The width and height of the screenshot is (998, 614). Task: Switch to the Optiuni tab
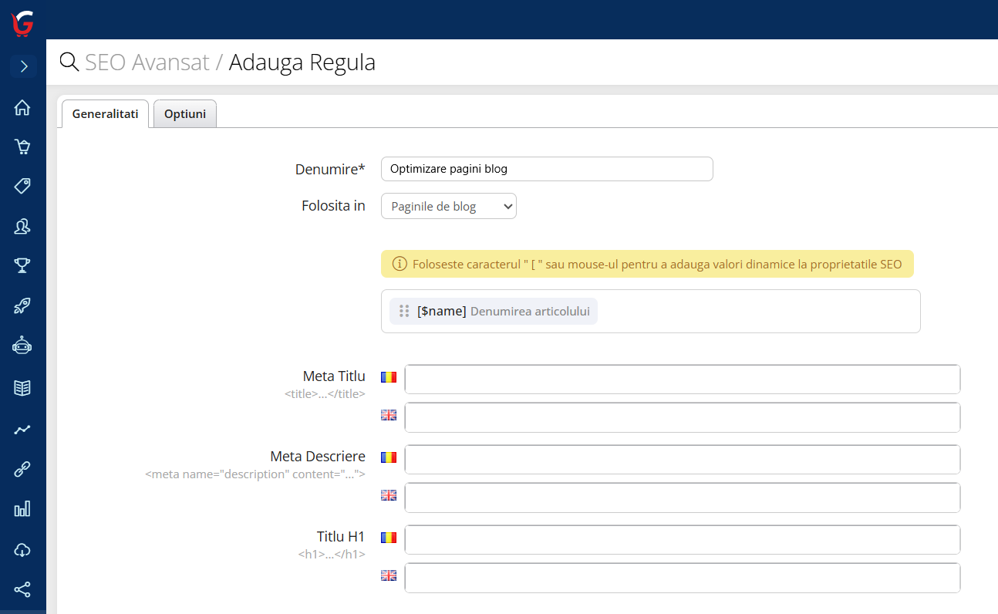[x=185, y=114]
